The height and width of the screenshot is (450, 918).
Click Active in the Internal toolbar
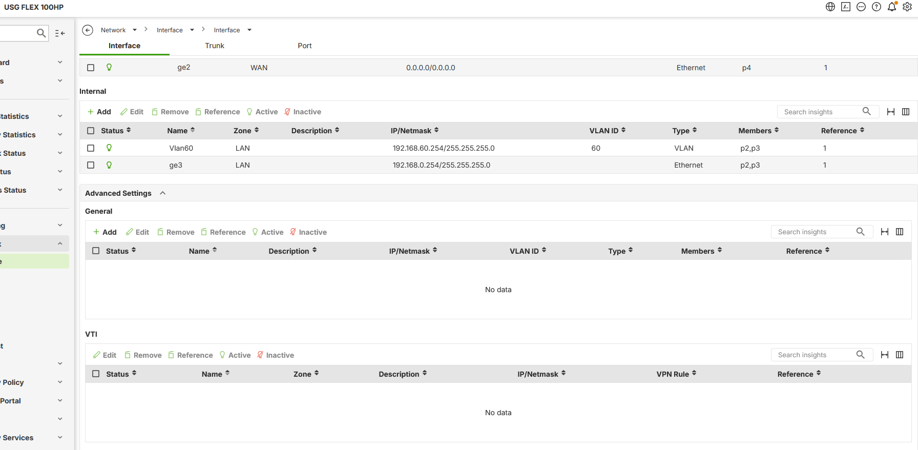click(x=262, y=112)
